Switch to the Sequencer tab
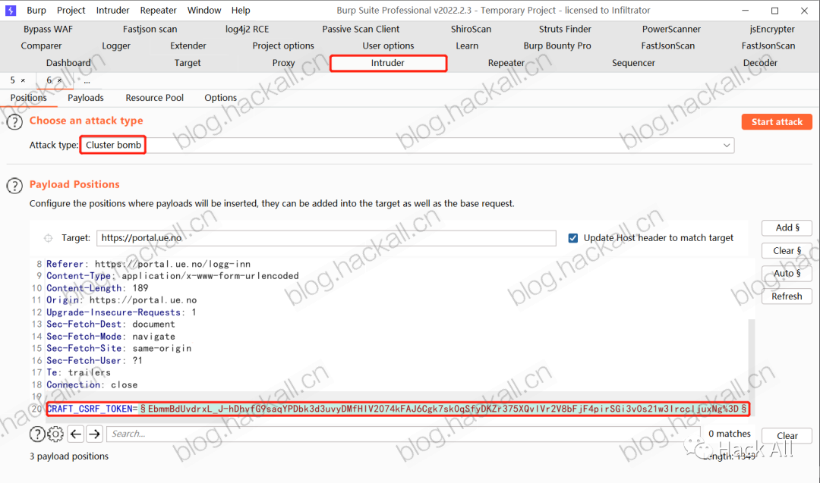Image resolution: width=820 pixels, height=483 pixels. click(x=633, y=63)
